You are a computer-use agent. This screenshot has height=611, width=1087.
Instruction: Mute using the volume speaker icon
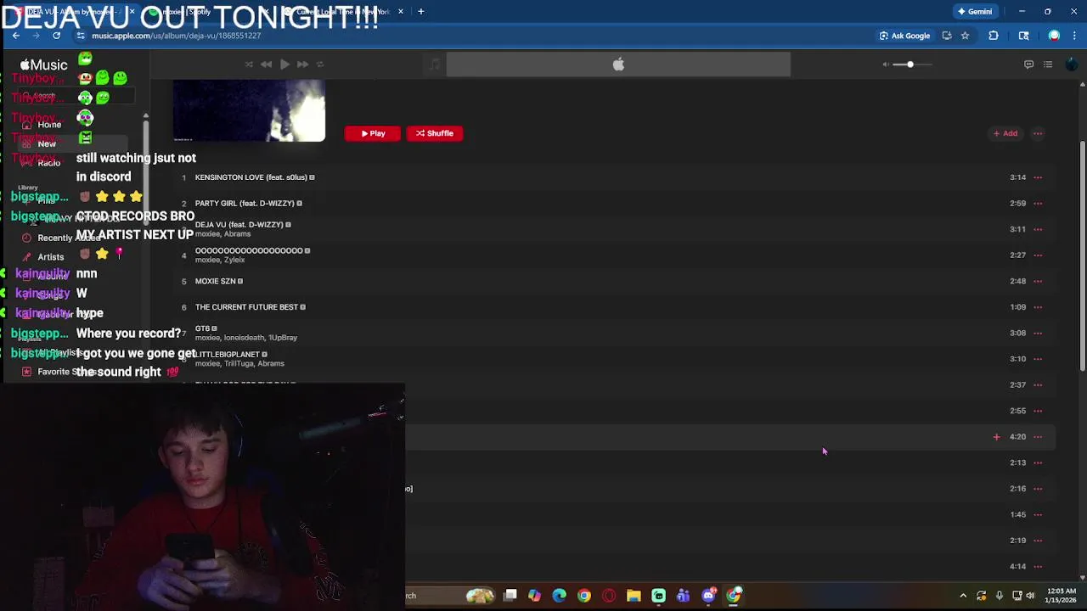click(x=886, y=64)
